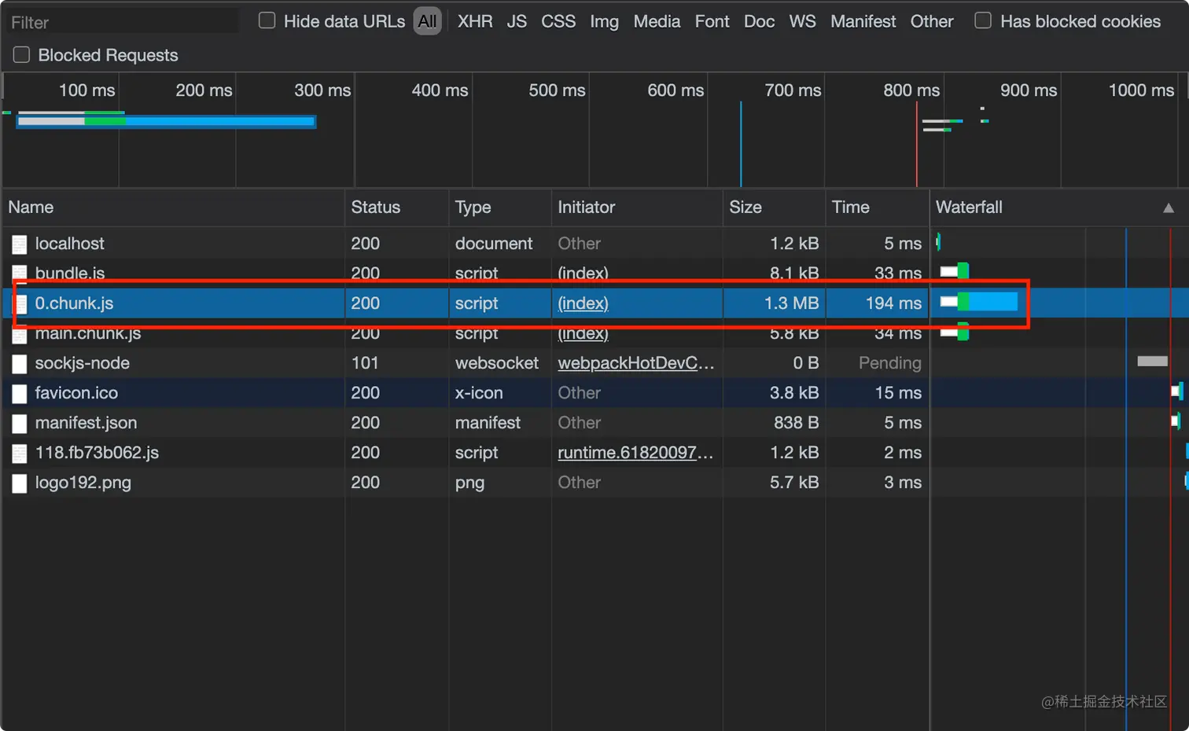Viewport: 1189px width, 731px height.
Task: Open the (index) initiator link for 0.chunk.js
Action: 583,303
